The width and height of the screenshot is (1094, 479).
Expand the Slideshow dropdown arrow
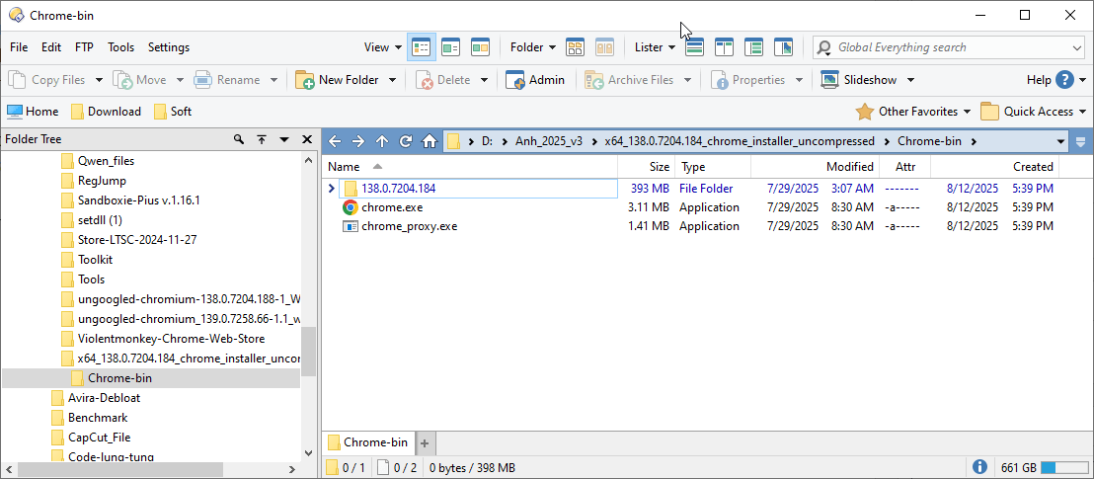pos(910,80)
